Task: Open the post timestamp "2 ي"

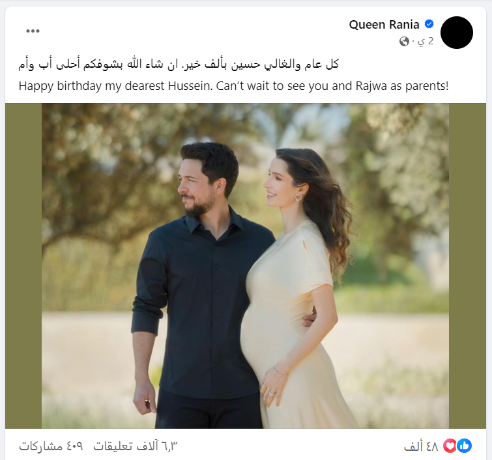Action: click(426, 42)
